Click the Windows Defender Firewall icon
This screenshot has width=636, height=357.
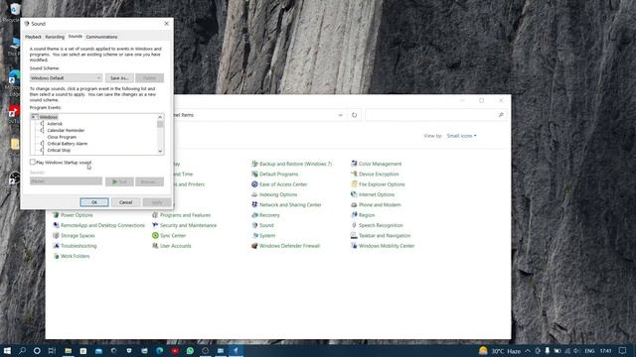[x=254, y=246]
